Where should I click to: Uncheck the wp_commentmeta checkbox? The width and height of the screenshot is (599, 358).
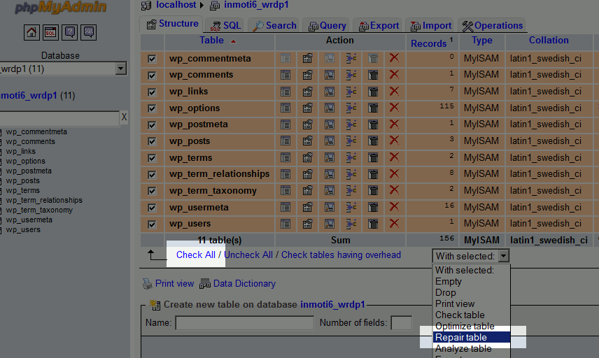pyautogui.click(x=152, y=59)
